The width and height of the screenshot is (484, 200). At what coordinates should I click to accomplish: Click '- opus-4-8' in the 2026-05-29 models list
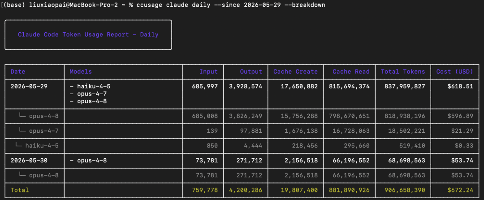pyautogui.click(x=88, y=101)
